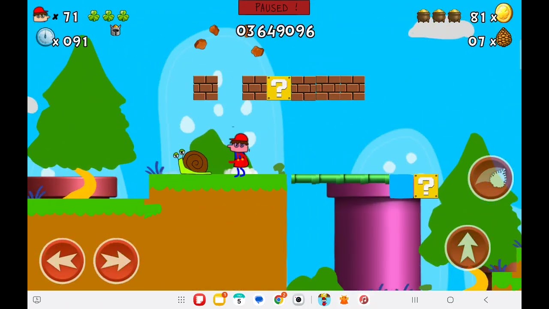Screen dimensions: 549x309
Task: Tap the right arrow move button
Action: point(116,261)
